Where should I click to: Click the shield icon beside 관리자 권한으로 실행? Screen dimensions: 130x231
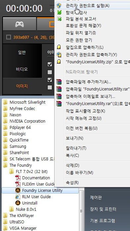[x=59, y=6]
